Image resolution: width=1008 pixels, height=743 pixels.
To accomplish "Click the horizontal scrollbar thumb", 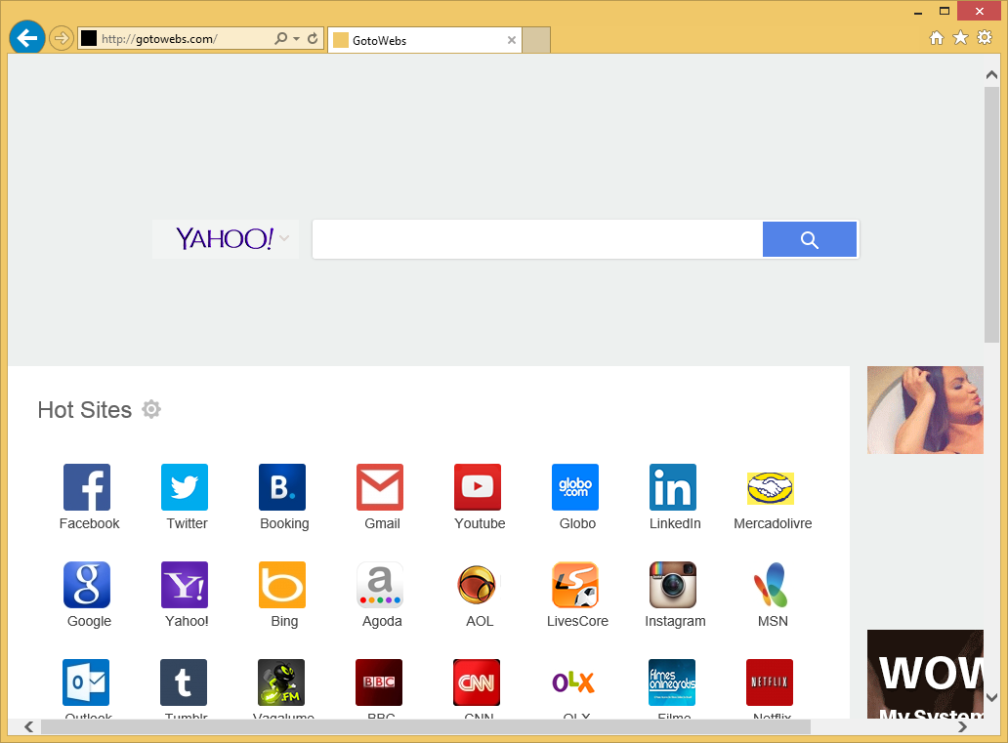I will [x=426, y=727].
